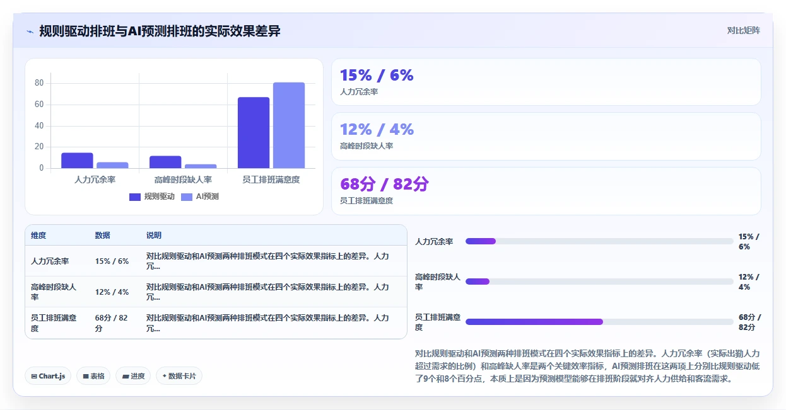Click the AI预测 bar for 员工排班满意度
This screenshot has height=410, width=786.
[x=289, y=125]
